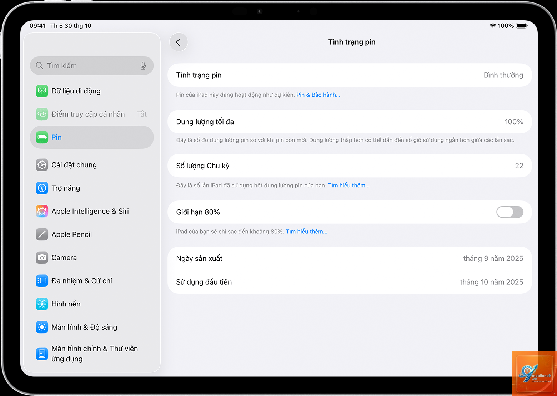Click the Apple Intelligence & Siri icon
The width and height of the screenshot is (557, 396).
[42, 211]
